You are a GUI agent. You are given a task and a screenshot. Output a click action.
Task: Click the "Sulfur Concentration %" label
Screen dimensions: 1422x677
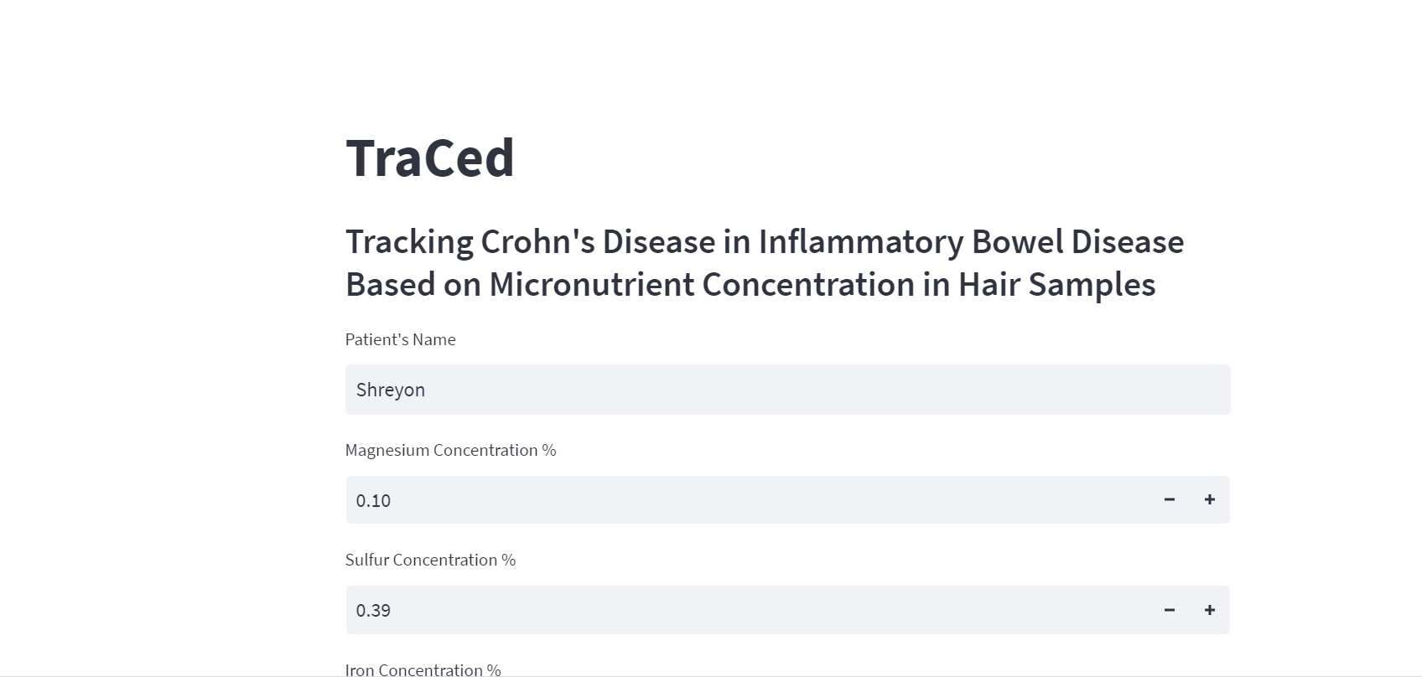click(430, 560)
